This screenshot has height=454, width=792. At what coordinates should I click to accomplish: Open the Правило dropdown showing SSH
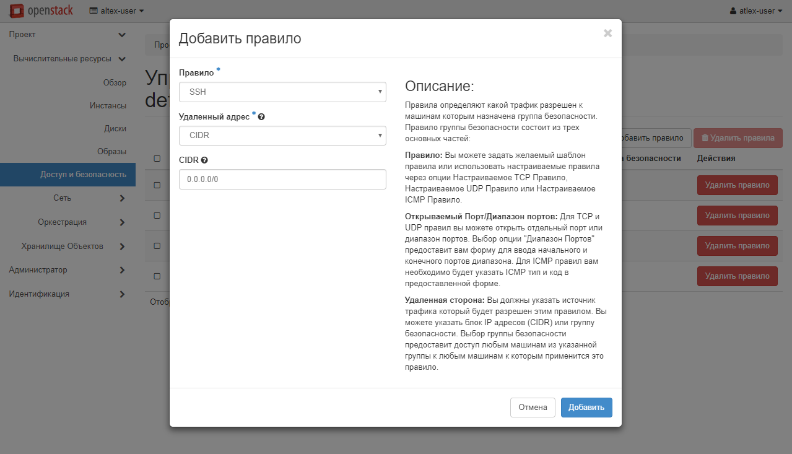point(282,92)
